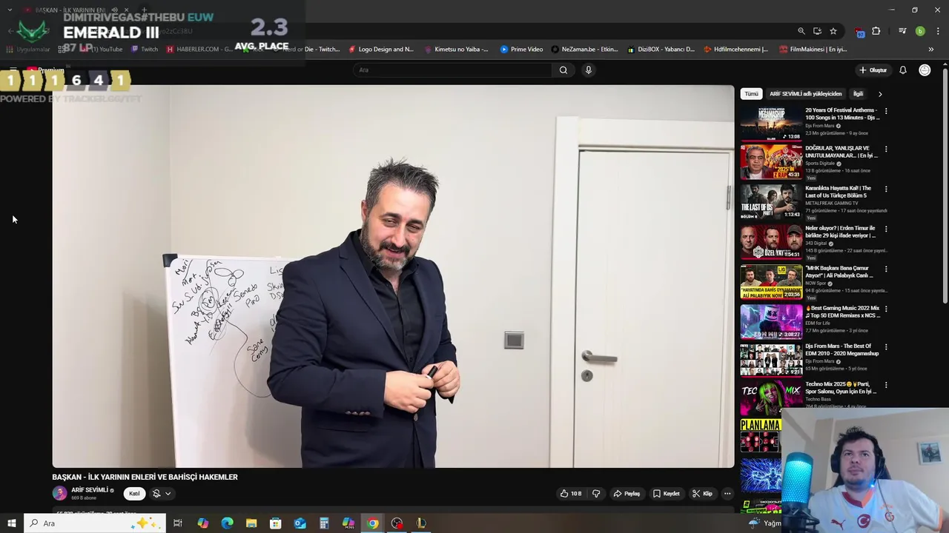Show more bookmarks with double chevron
Viewport: 949px width, 533px height.
[x=931, y=50]
